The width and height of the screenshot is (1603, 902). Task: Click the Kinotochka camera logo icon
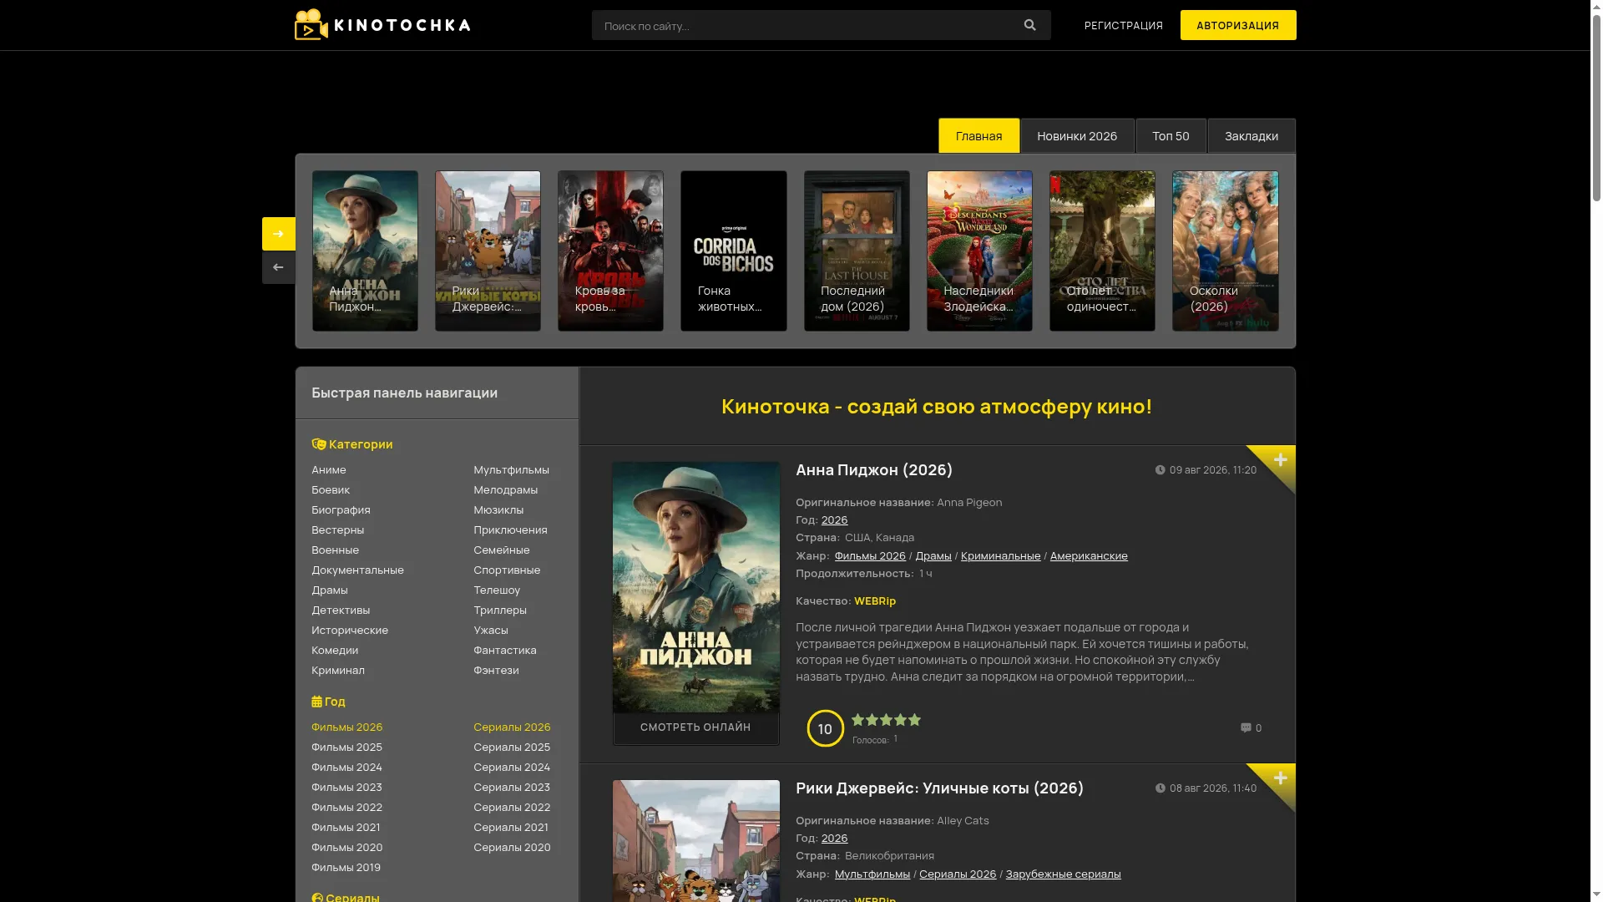coord(311,24)
